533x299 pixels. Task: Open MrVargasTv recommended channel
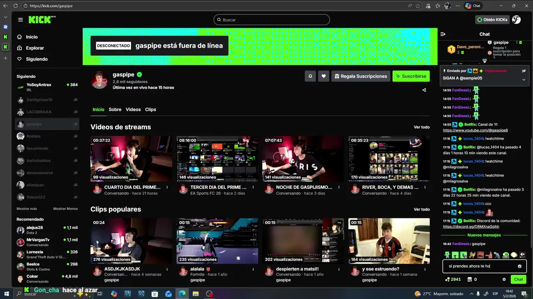tap(47, 242)
